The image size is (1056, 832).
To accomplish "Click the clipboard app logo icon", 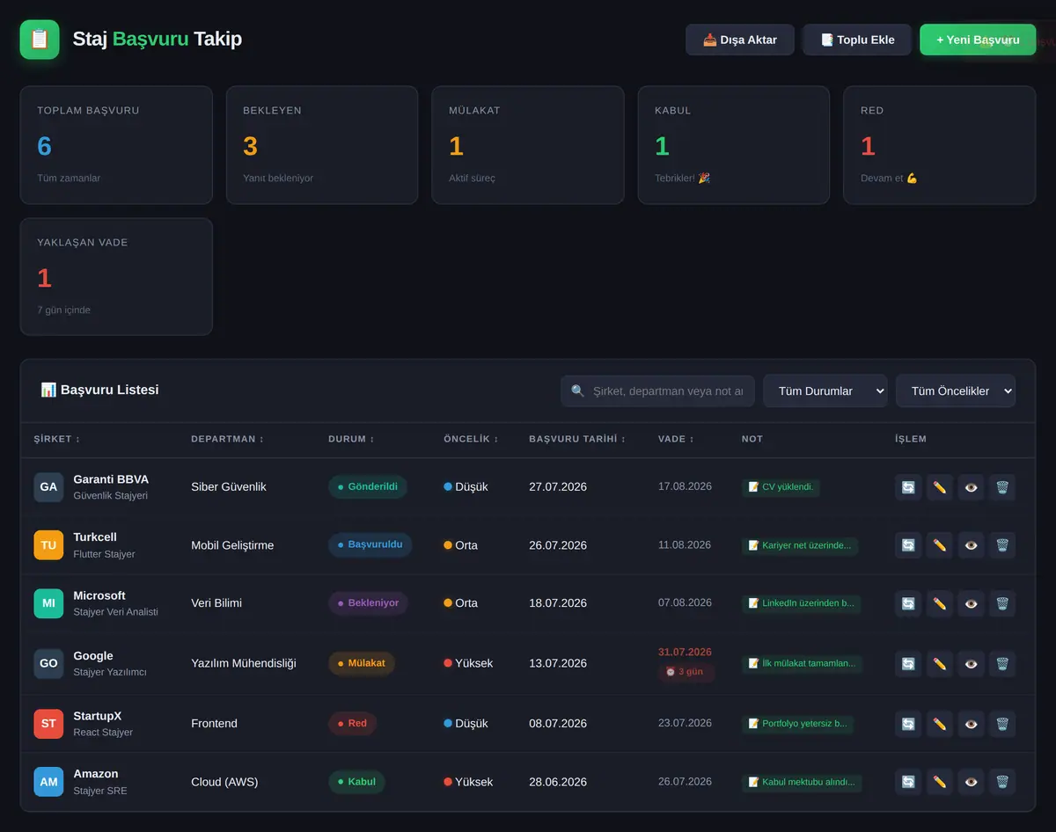I will 40,40.
